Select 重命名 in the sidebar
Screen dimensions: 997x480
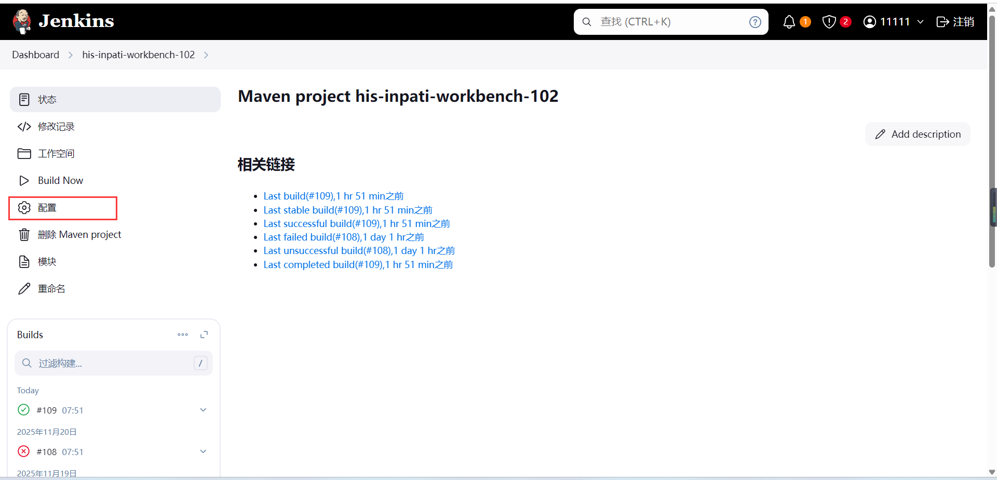coord(115,288)
